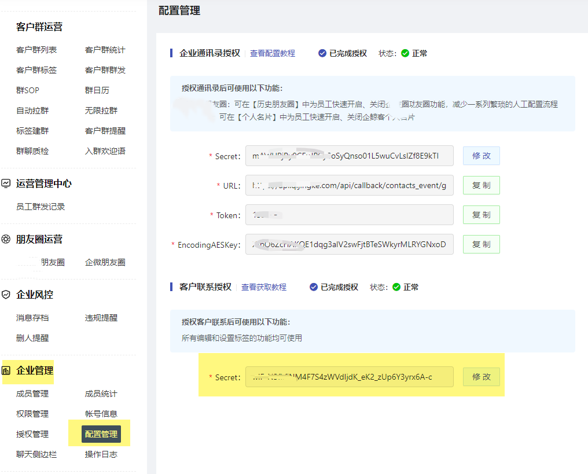Copy the EncodingAESKey with 复制 button
This screenshot has width=588, height=474.
click(x=482, y=244)
